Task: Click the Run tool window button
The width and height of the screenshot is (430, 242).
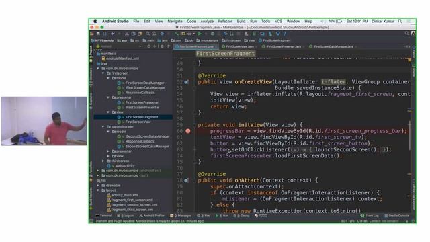Action: [222, 216]
